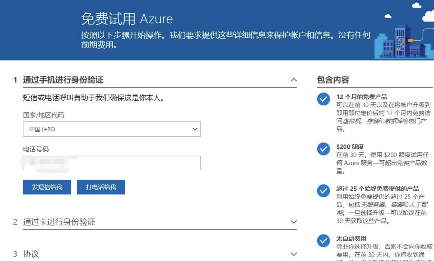Viewport: 434px width, 261px height.
Task: Click the 包含内容 sidebar heading
Action: coord(333,80)
